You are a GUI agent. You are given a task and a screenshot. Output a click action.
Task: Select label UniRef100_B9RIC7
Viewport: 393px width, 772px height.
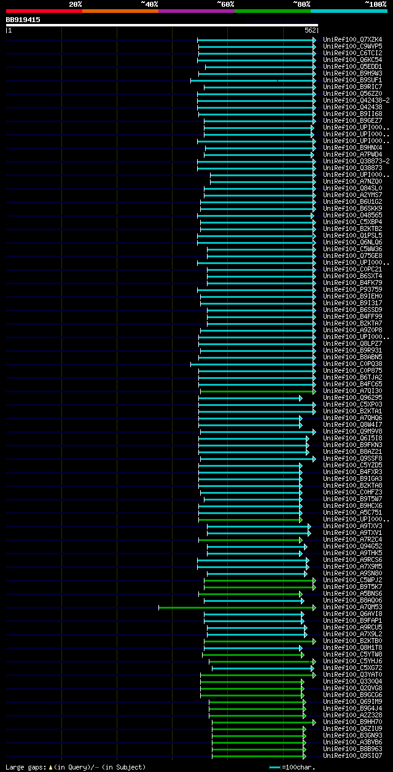pyautogui.click(x=352, y=87)
